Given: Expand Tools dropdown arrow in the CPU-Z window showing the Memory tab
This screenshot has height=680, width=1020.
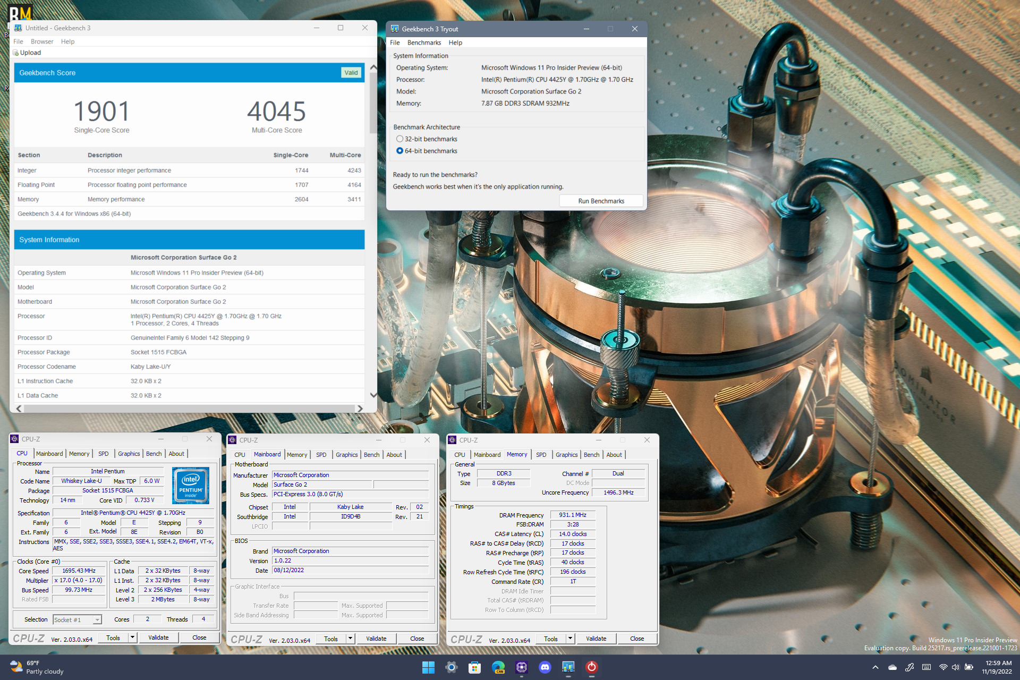Looking at the screenshot, I should pos(570,639).
